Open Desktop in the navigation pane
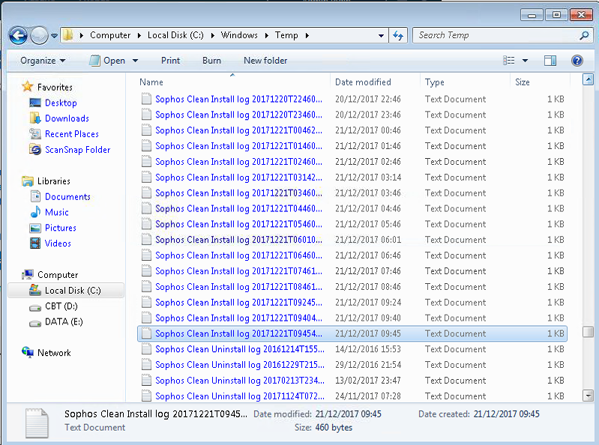 (61, 103)
